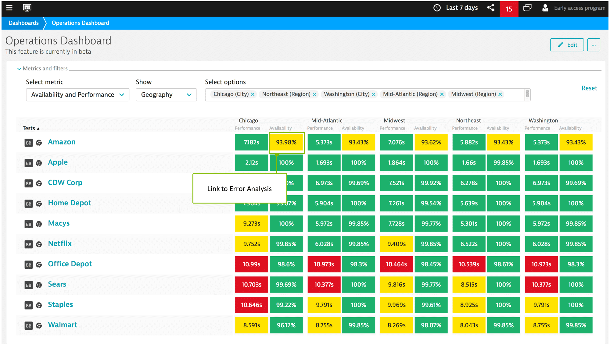Screen dimensions: 610x344
Task: Open the Apple test link
Action: pyautogui.click(x=58, y=162)
